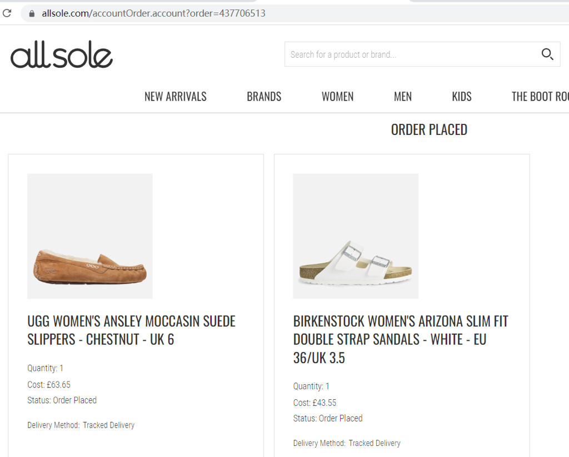Select the UGG 'Status: Order Placed' line
569x457 pixels.
(x=62, y=400)
